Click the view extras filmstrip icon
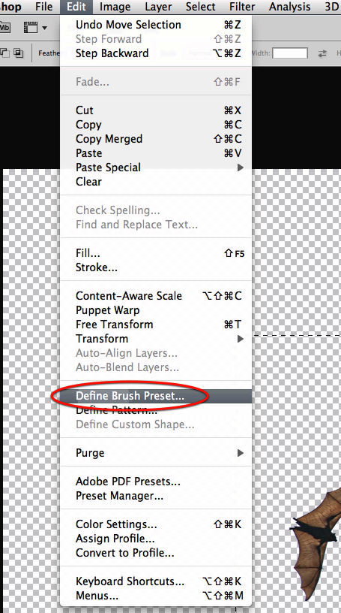 click(x=31, y=28)
